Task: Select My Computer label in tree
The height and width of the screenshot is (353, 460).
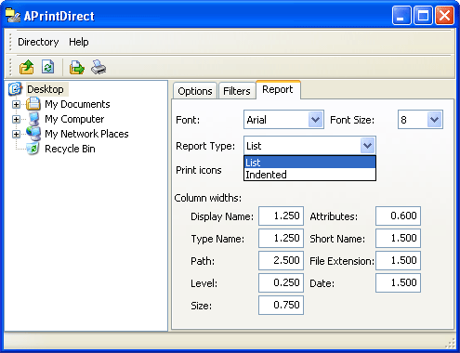Action: coord(74,119)
